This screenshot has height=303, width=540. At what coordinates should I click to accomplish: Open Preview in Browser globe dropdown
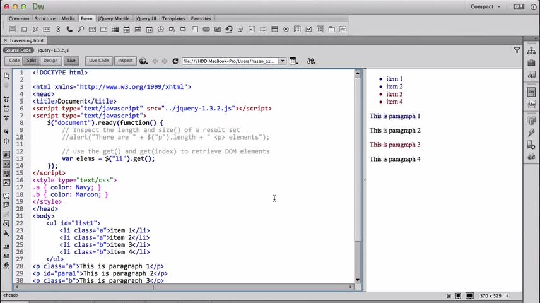coord(143,61)
